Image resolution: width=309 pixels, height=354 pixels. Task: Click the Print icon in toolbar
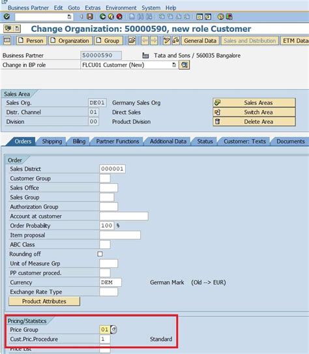(x=132, y=17)
